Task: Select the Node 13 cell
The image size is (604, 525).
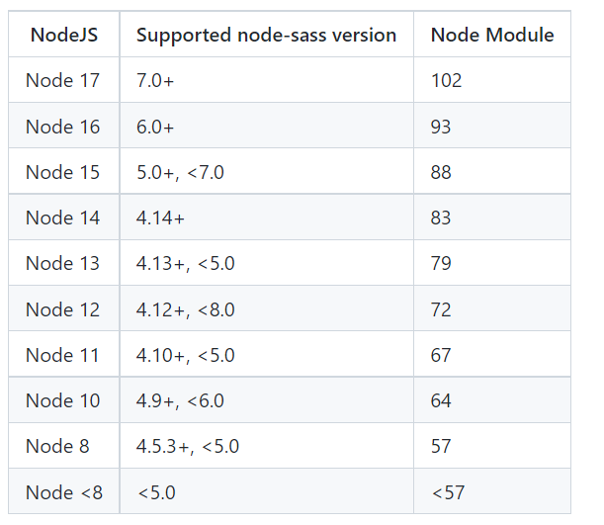Action: [x=63, y=263]
